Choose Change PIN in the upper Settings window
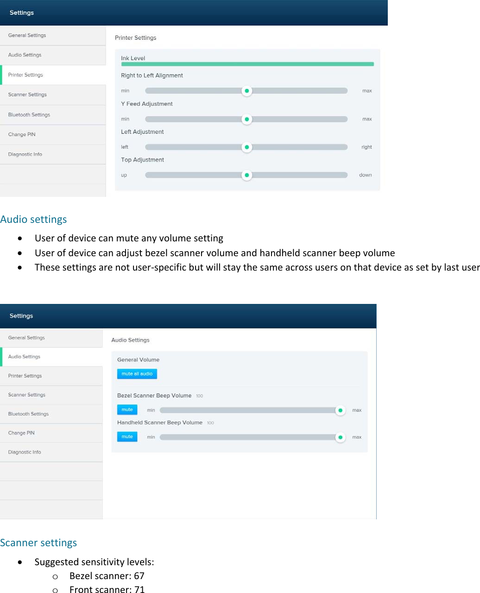Image resolution: width=480 pixels, height=593 pixels. click(53, 134)
